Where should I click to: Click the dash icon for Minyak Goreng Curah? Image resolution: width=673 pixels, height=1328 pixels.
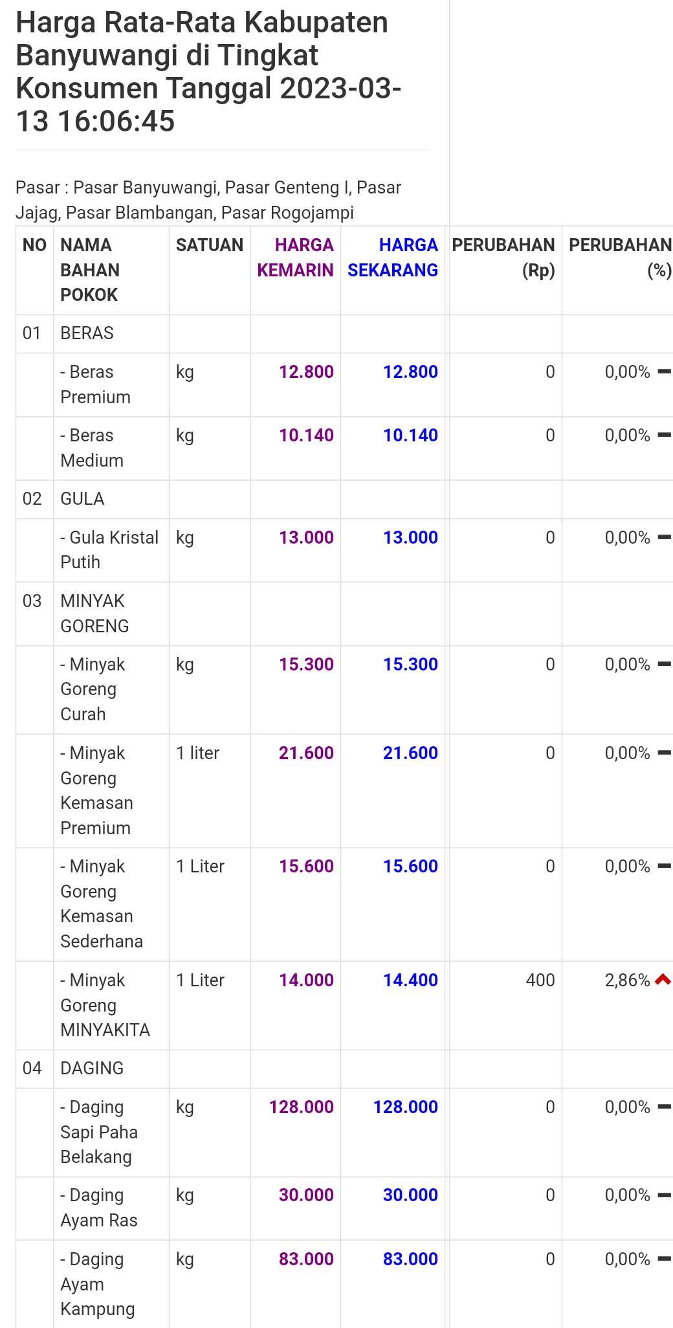[664, 664]
